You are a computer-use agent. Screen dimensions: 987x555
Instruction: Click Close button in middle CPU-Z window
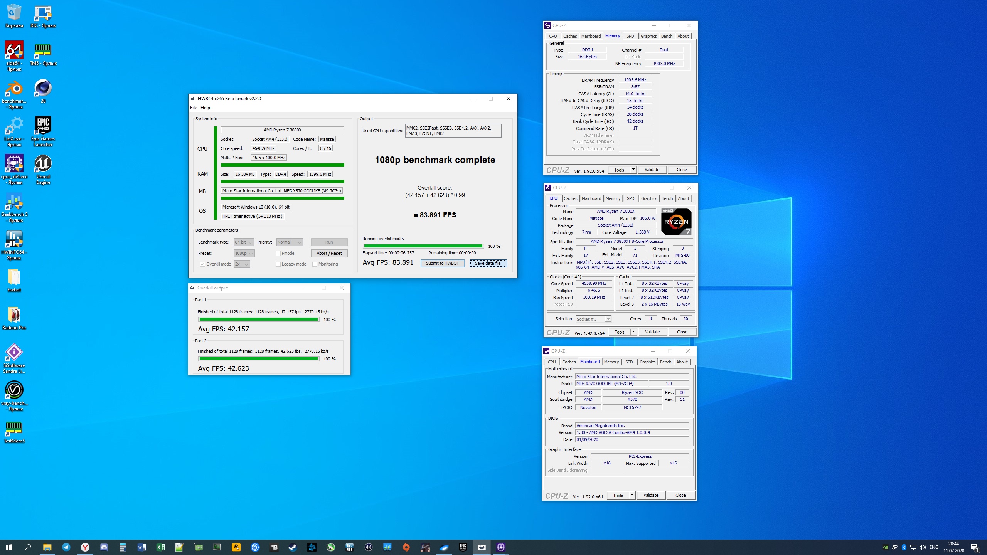pos(682,332)
